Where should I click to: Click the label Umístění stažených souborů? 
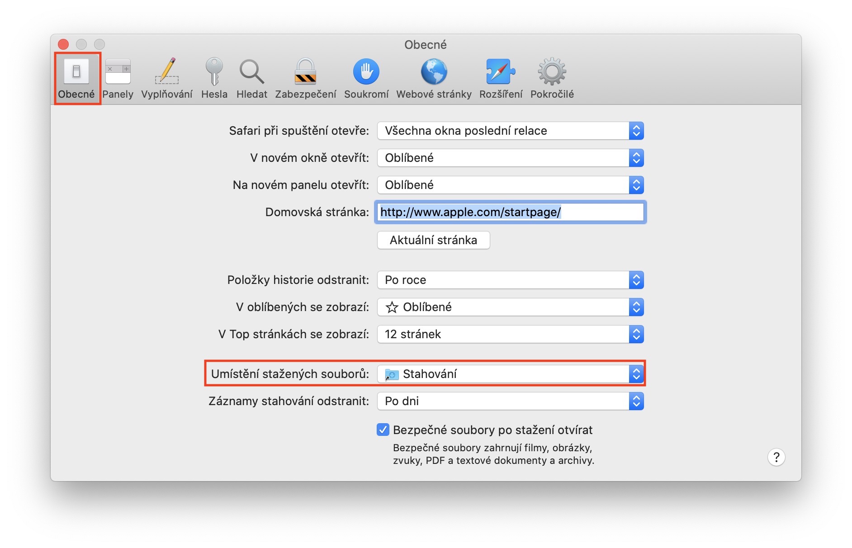[x=290, y=374]
